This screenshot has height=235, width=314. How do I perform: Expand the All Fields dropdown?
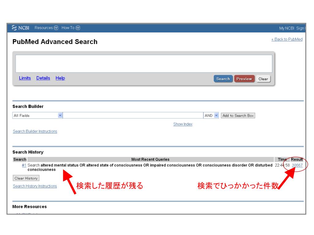coord(37,115)
